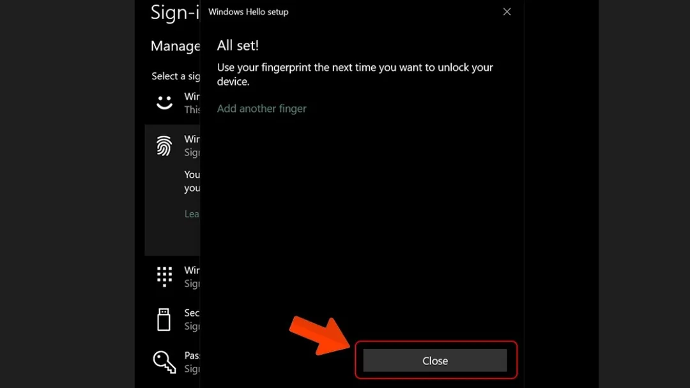Click the Windows Hello setup dialog title
The height and width of the screenshot is (388, 690).
248,12
